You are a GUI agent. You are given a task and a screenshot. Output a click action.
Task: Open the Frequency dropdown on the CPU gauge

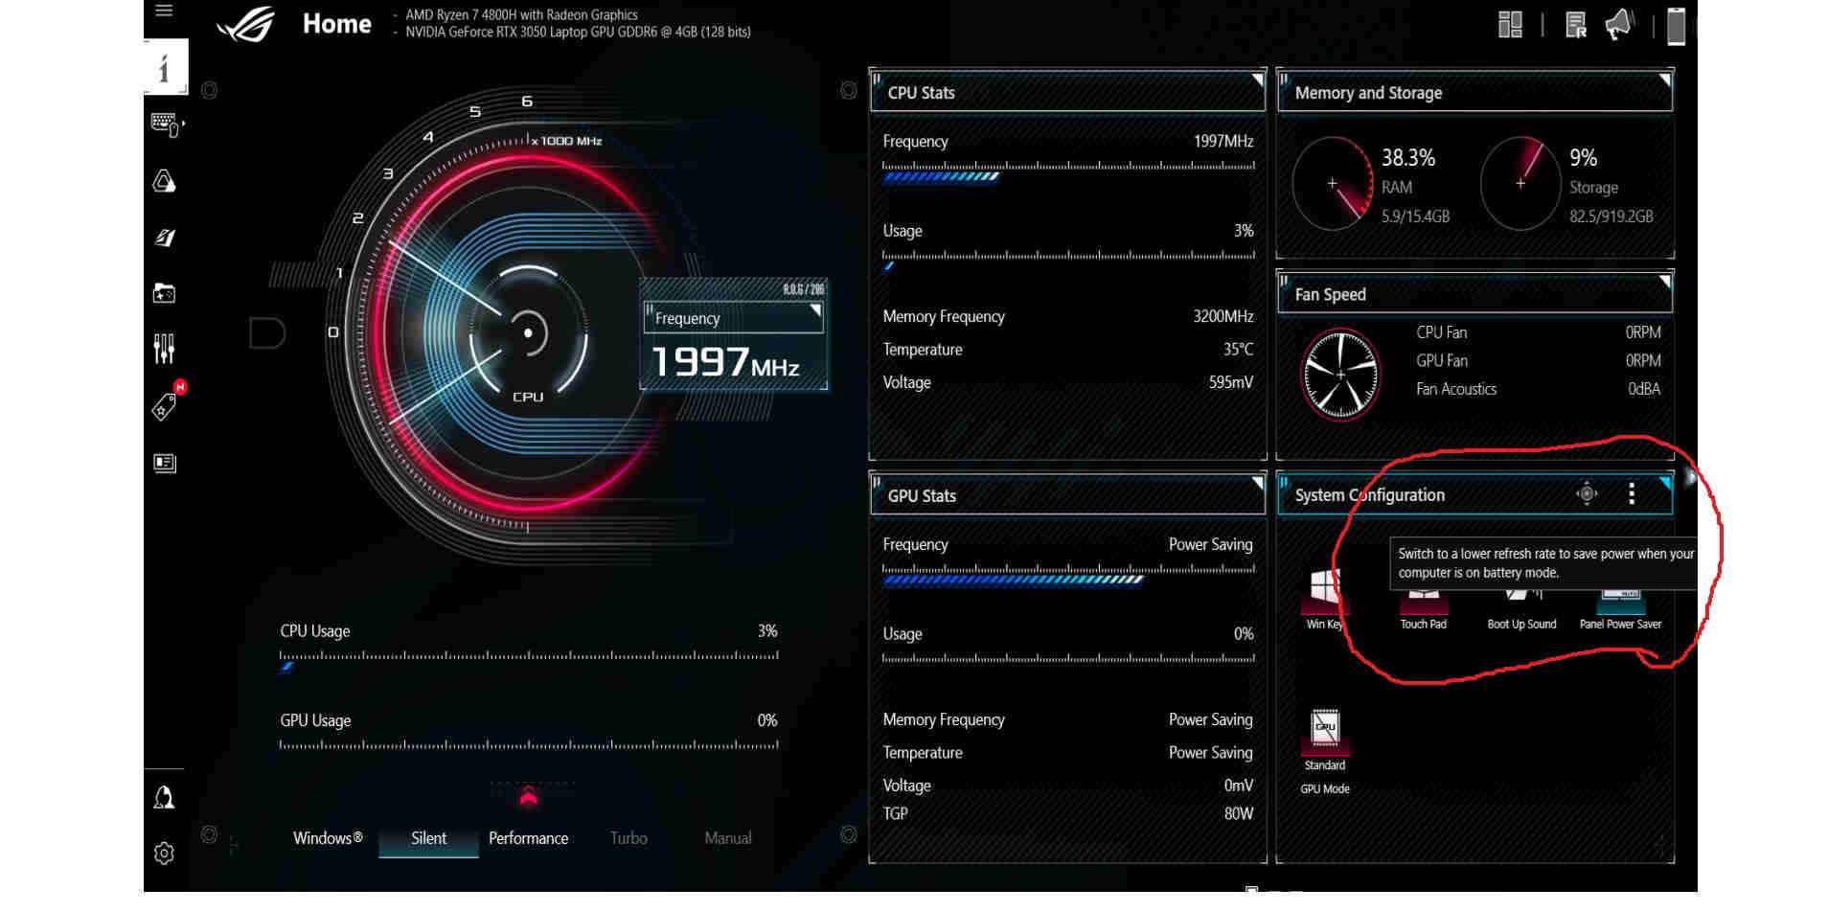point(734,318)
